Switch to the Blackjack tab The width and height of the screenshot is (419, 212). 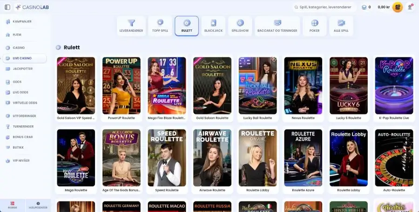click(x=213, y=26)
